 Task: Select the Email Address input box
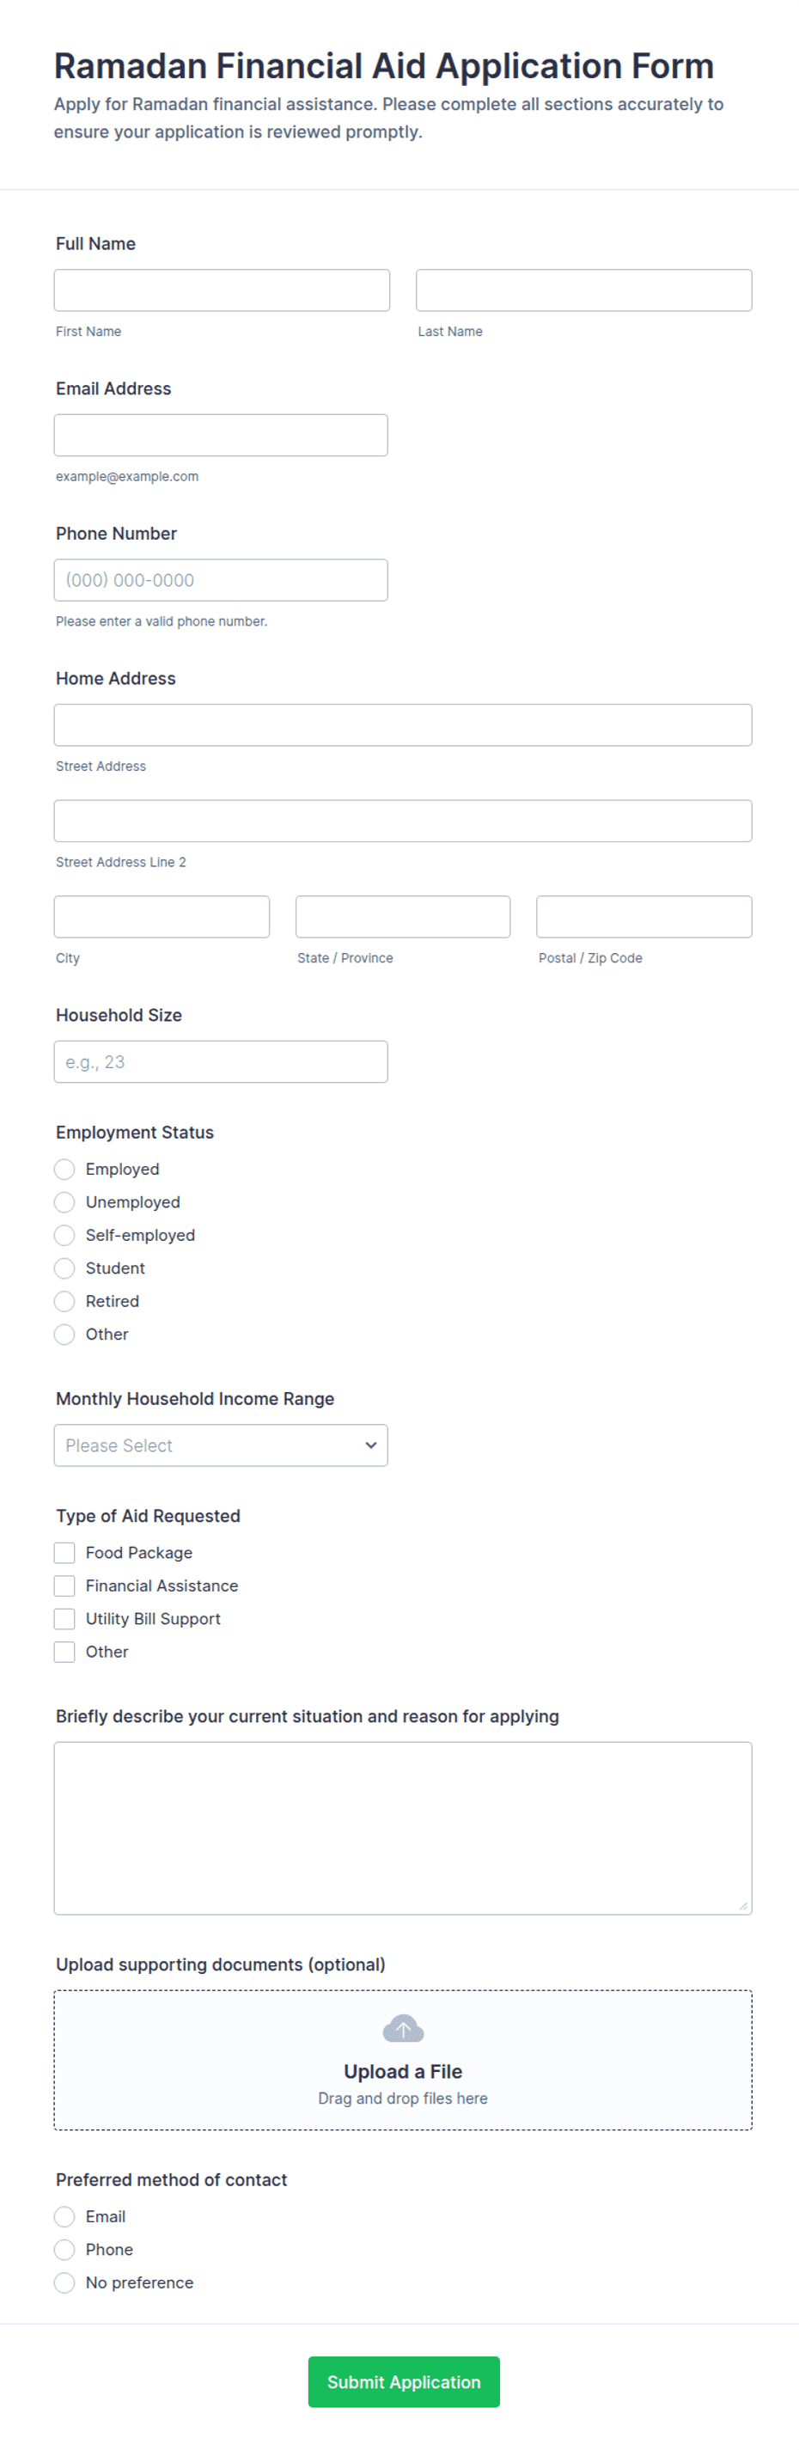tap(221, 435)
